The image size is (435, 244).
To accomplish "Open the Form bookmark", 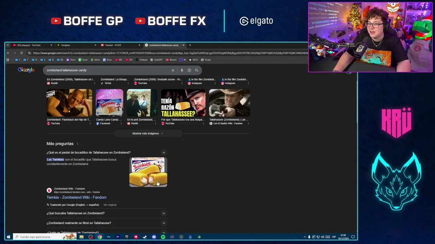I will 71,60.
